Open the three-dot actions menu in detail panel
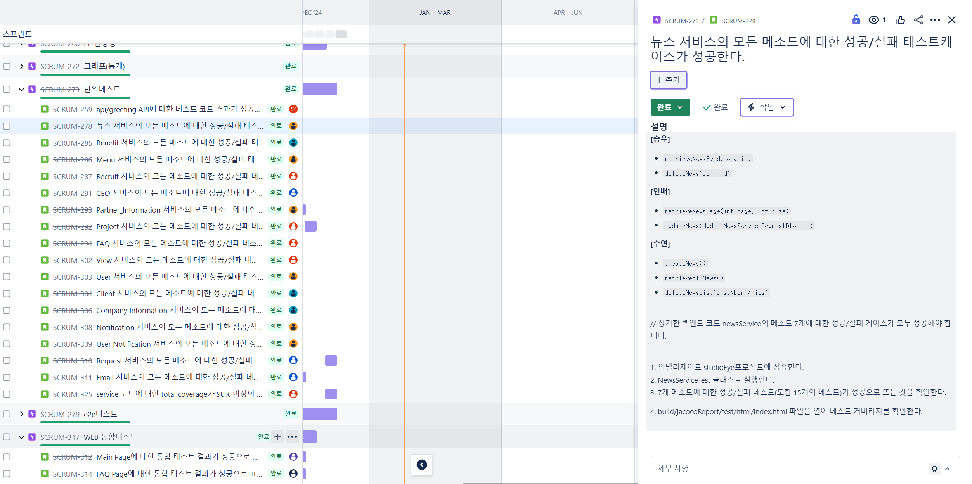This screenshot has height=484, width=972. 935,20
